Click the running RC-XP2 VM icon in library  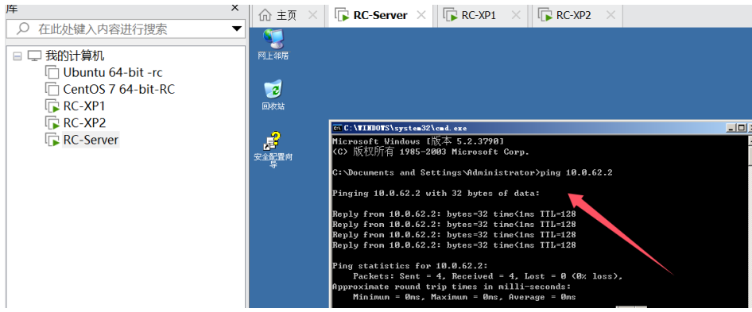pos(52,123)
